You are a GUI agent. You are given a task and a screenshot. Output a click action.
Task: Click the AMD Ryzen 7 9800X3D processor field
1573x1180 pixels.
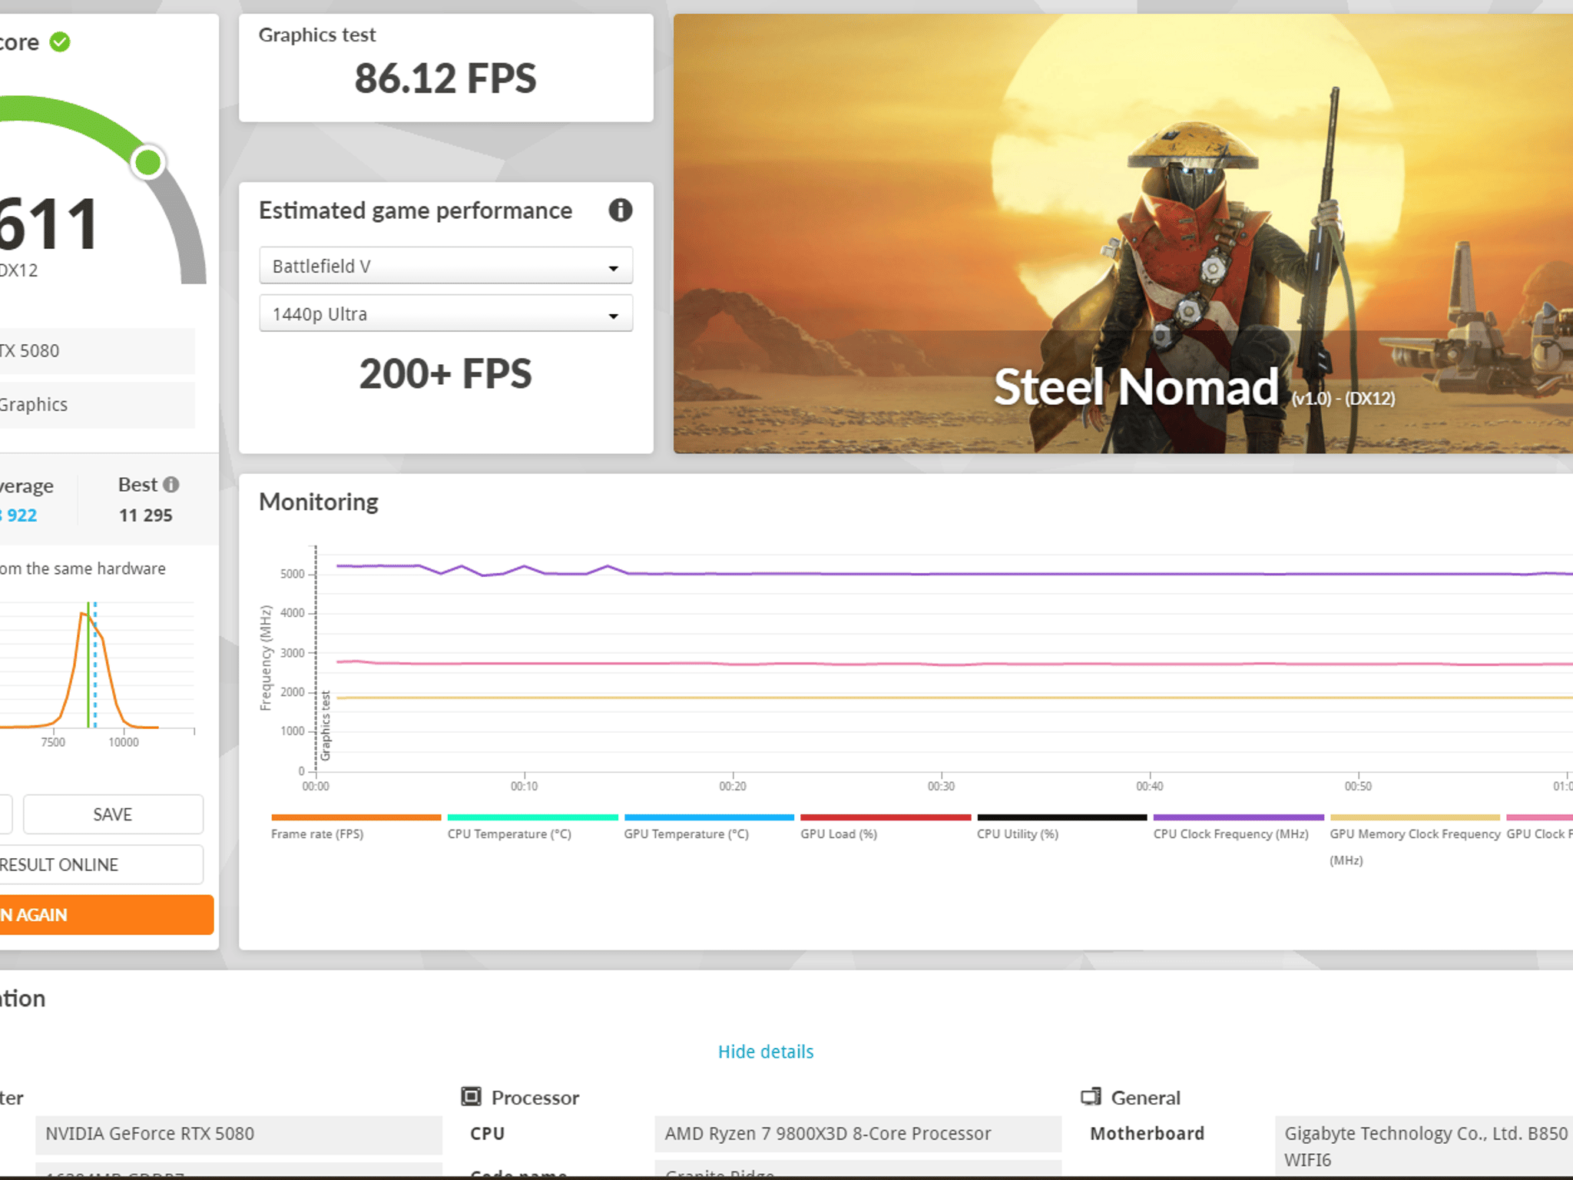click(x=858, y=1134)
